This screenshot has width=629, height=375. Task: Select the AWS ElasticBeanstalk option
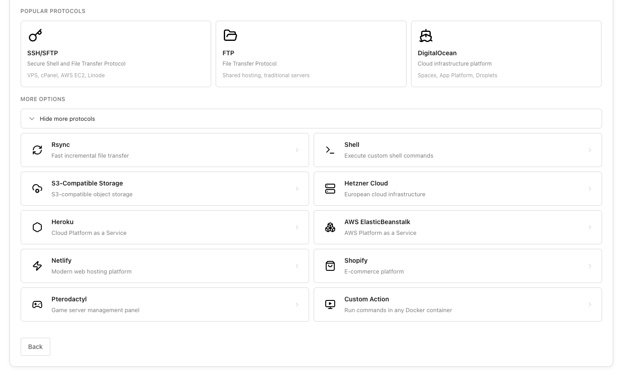[x=457, y=227]
